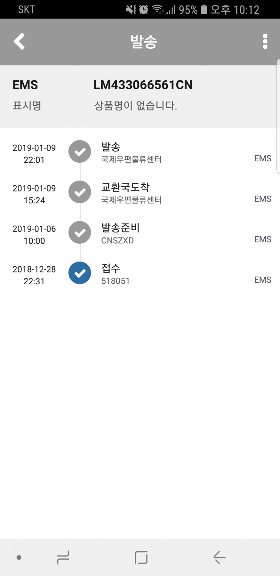
Task: Tap the top gray checkmark for 발송
Action: tap(80, 151)
